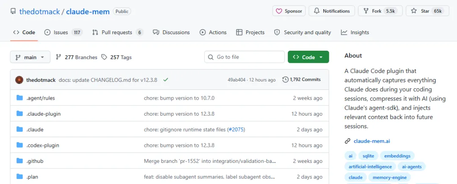The width and height of the screenshot is (457, 184).
Task: Click the .claude-plugin folder icon
Action: (x=19, y=114)
